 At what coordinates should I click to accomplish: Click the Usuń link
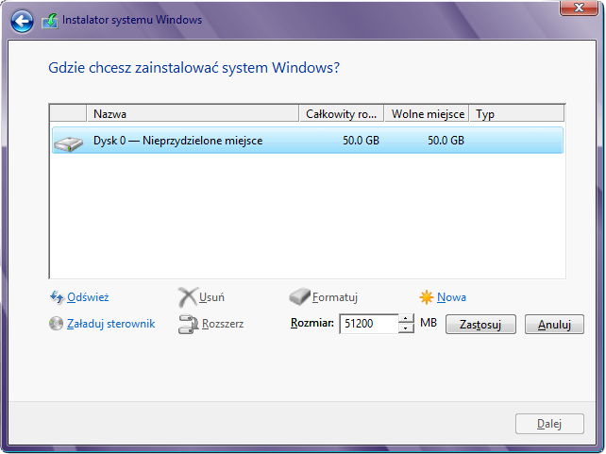coord(211,297)
